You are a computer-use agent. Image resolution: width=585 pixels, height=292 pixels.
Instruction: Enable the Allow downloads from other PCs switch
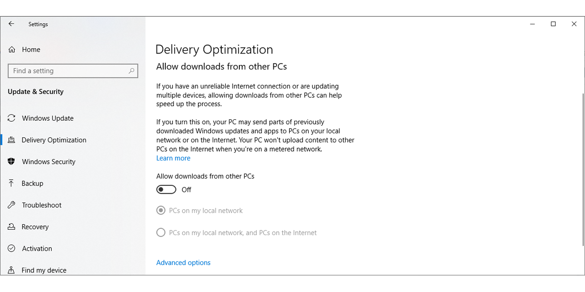pos(166,189)
